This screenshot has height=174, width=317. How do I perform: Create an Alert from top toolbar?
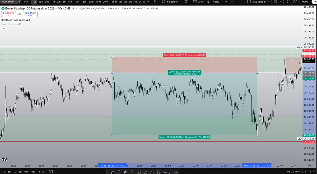tap(198, 2)
